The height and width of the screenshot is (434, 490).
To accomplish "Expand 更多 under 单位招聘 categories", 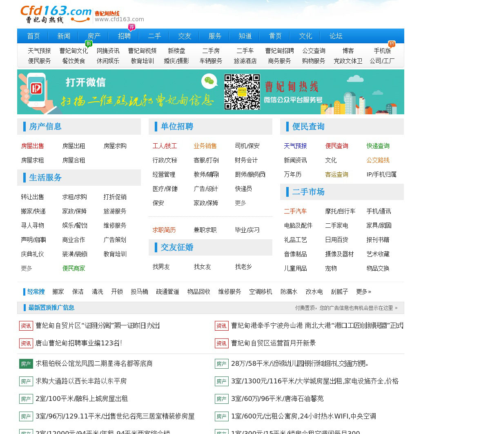I will [x=241, y=203].
